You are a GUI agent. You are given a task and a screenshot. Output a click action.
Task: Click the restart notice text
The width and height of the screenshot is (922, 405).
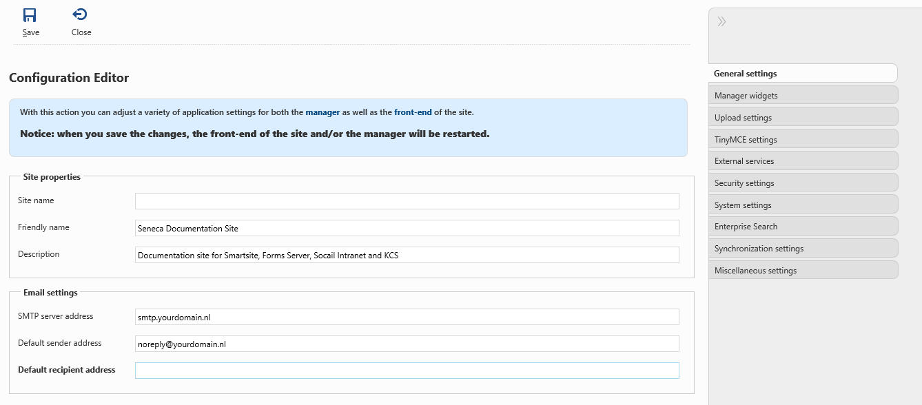pos(254,134)
